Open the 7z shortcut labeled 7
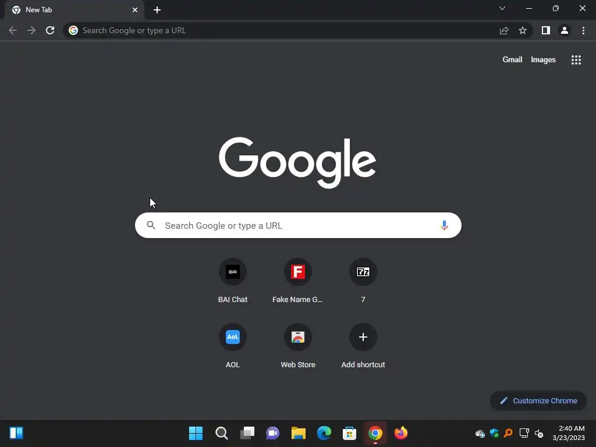The height and width of the screenshot is (447, 596). (x=363, y=281)
